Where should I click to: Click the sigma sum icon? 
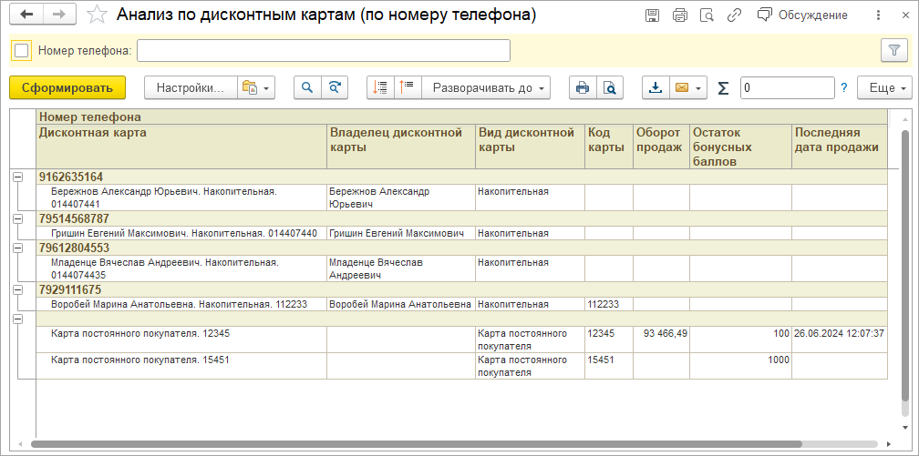pos(724,87)
